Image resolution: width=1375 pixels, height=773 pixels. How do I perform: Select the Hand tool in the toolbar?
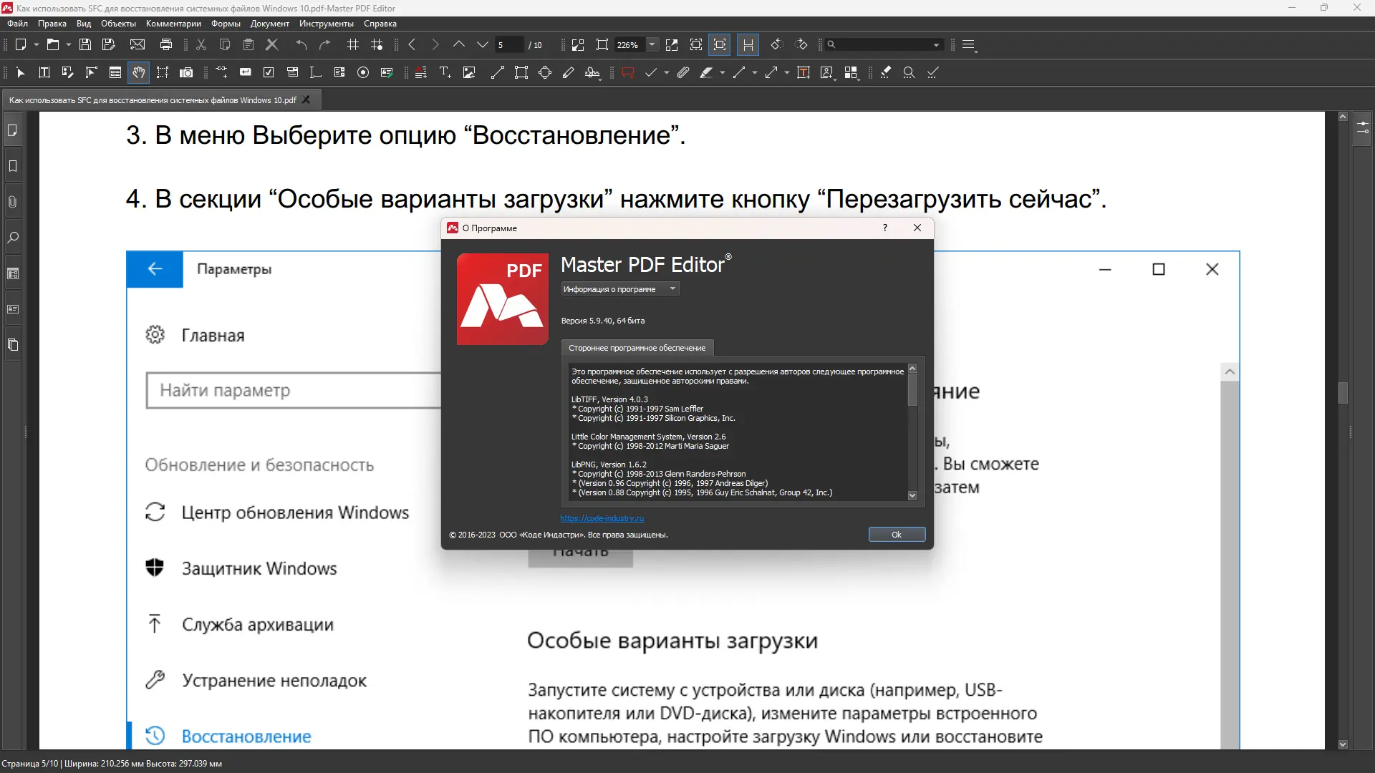pos(139,72)
